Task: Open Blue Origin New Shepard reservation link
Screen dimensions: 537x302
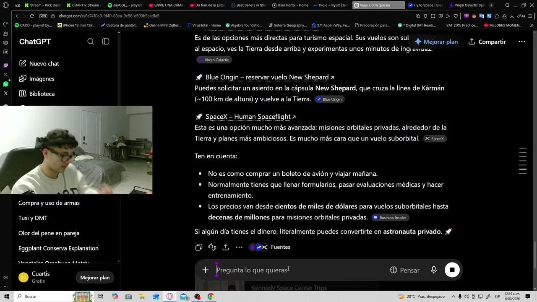Action: [270, 77]
